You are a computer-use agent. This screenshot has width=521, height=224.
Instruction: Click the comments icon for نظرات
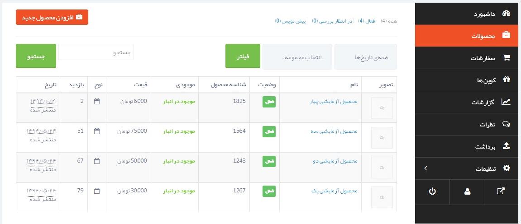point(506,124)
